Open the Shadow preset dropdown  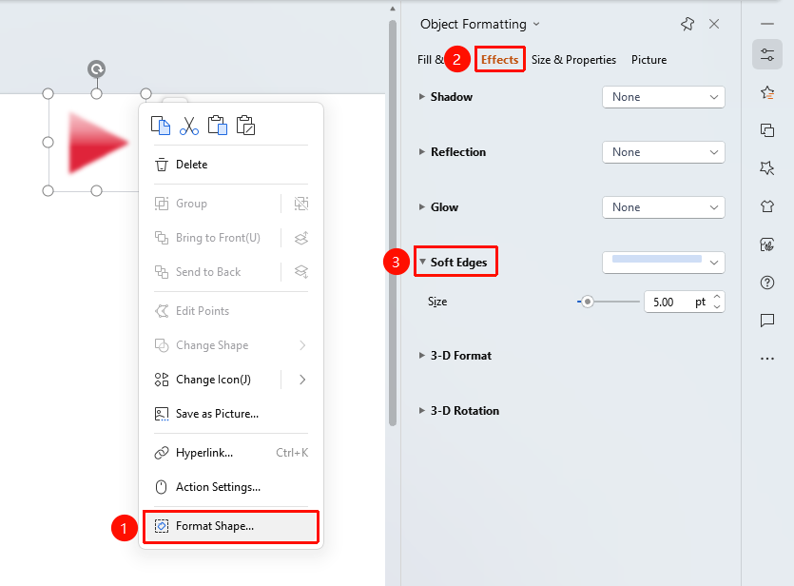point(664,97)
